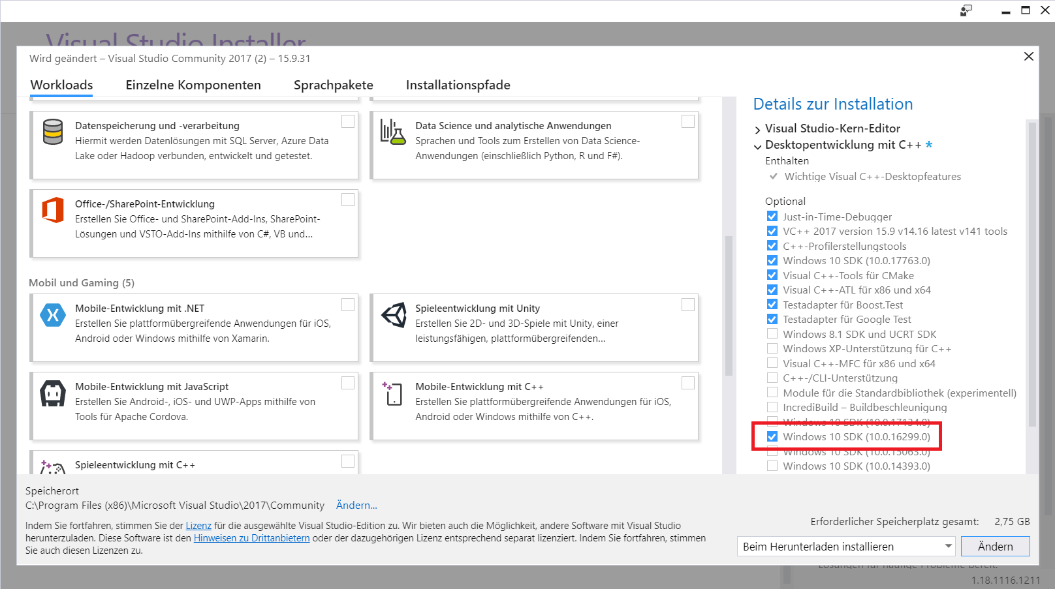Click the Mobil und Gaming (5) heading
This screenshot has width=1055, height=589.
82,282
